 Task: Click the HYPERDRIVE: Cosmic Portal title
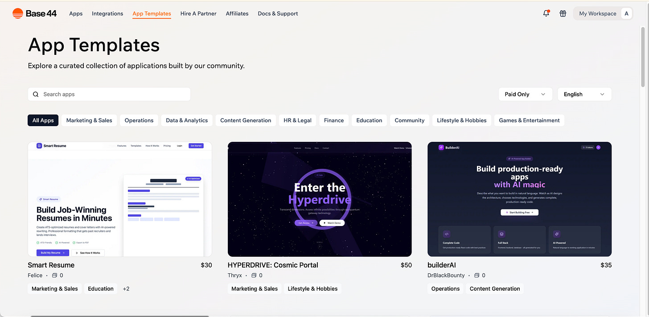pos(273,265)
